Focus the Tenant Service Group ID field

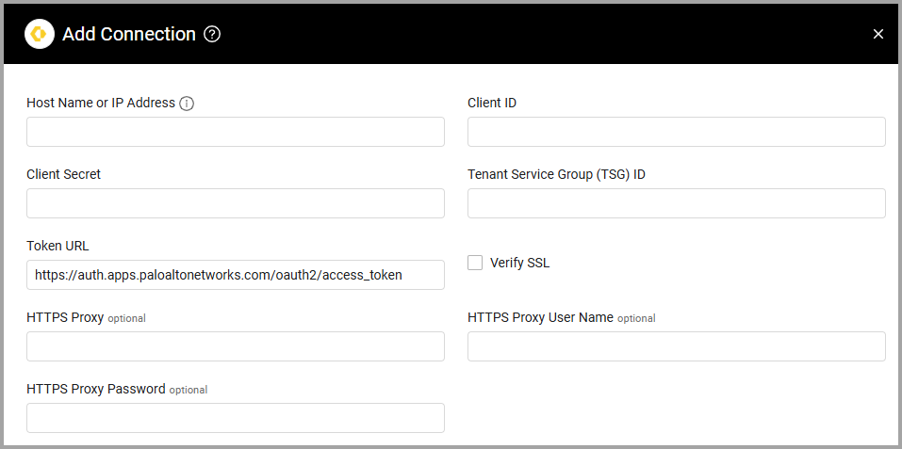(x=677, y=203)
